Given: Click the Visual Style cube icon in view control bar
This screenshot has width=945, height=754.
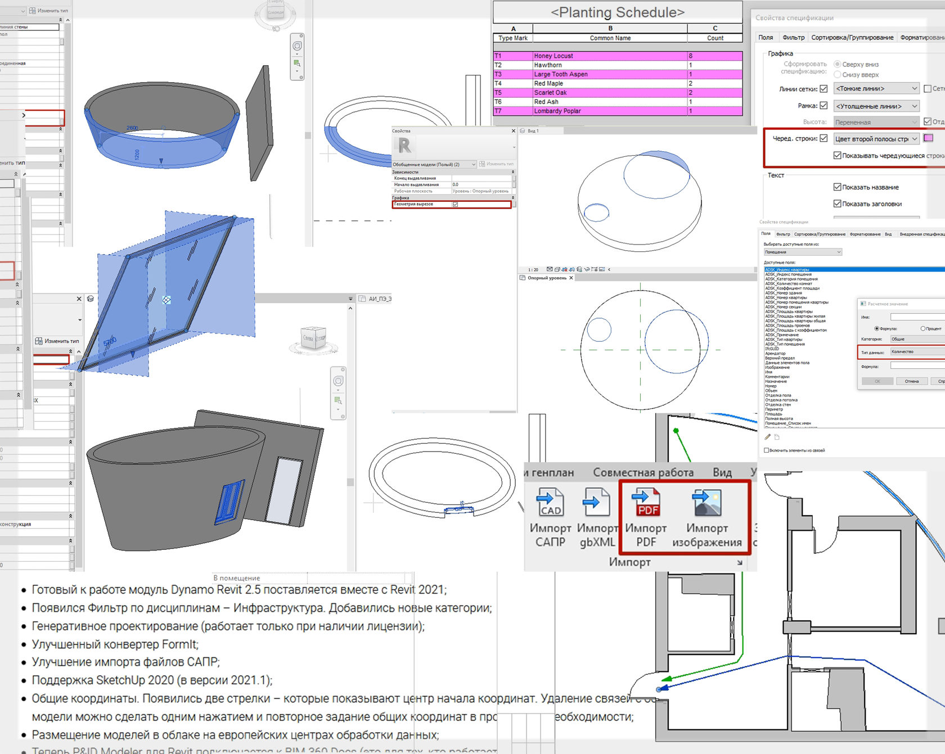Looking at the screenshot, I should 557,269.
